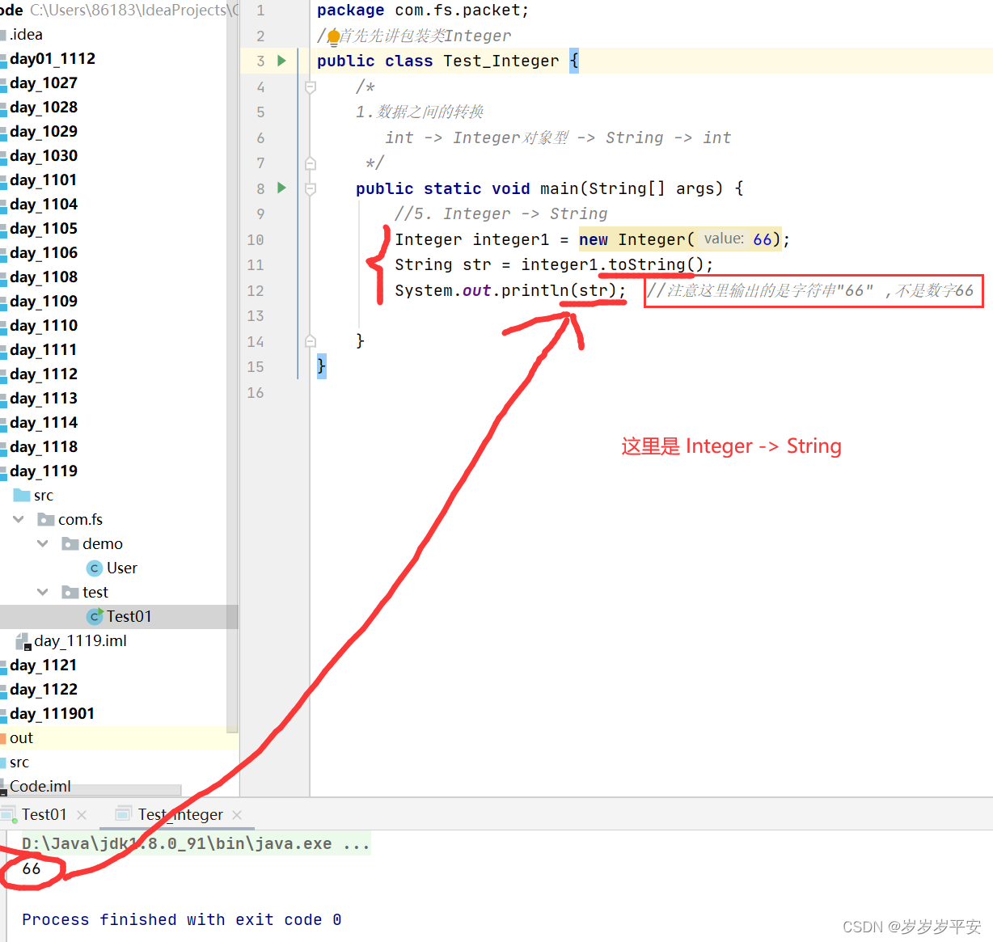
Task: Switch to the Test01 console tab
Action: (x=44, y=814)
